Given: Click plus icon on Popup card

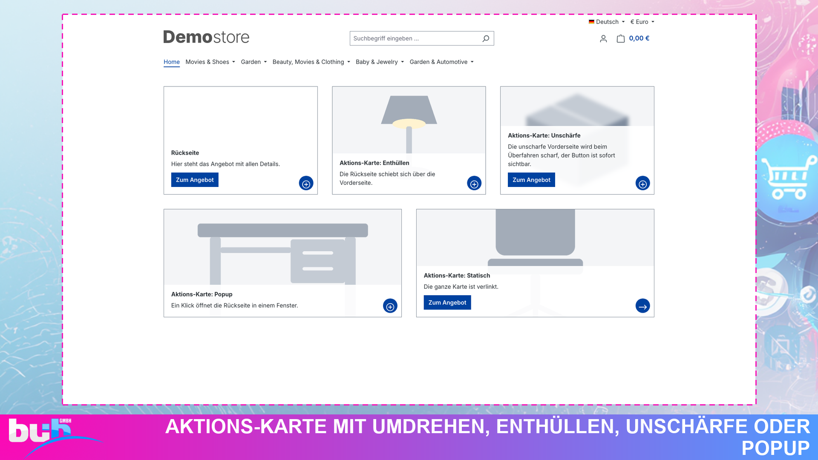Looking at the screenshot, I should pos(390,306).
